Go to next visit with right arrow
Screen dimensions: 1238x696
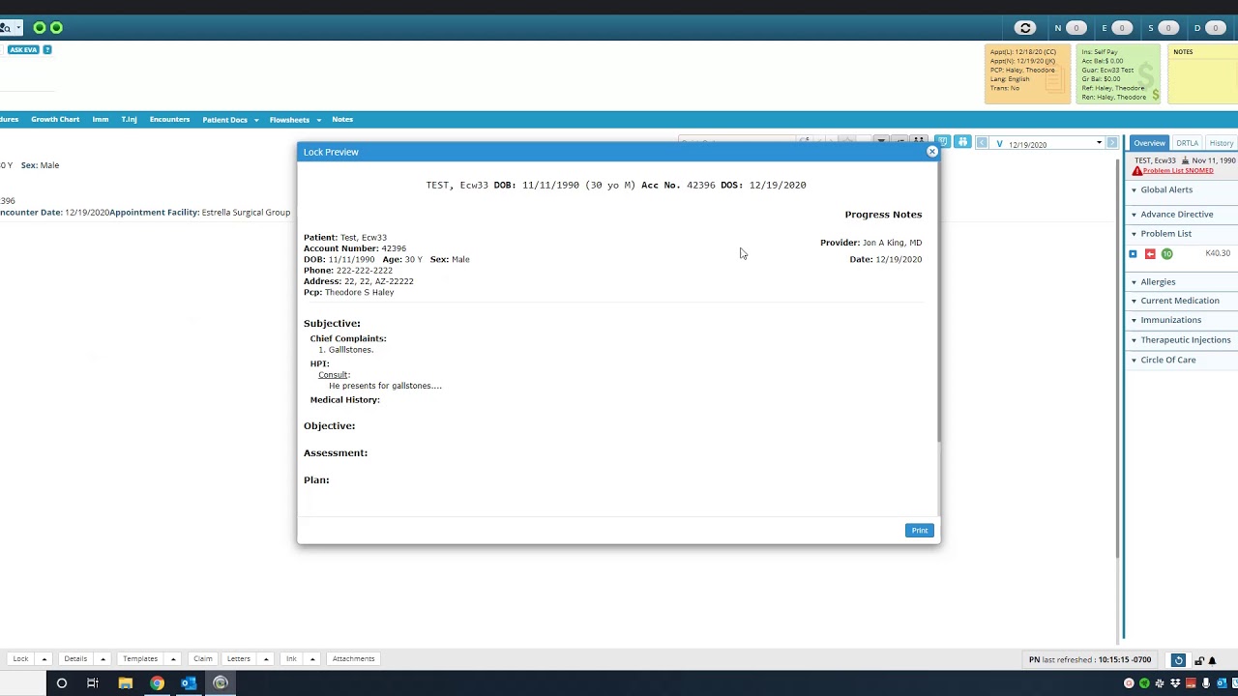click(x=1112, y=143)
